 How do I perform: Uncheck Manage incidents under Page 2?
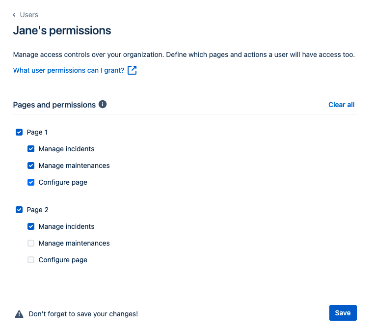tap(31, 226)
